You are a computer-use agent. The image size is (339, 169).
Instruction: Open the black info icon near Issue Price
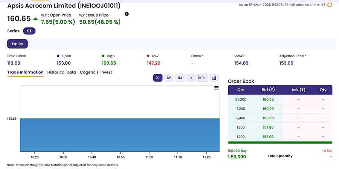click(x=127, y=14)
